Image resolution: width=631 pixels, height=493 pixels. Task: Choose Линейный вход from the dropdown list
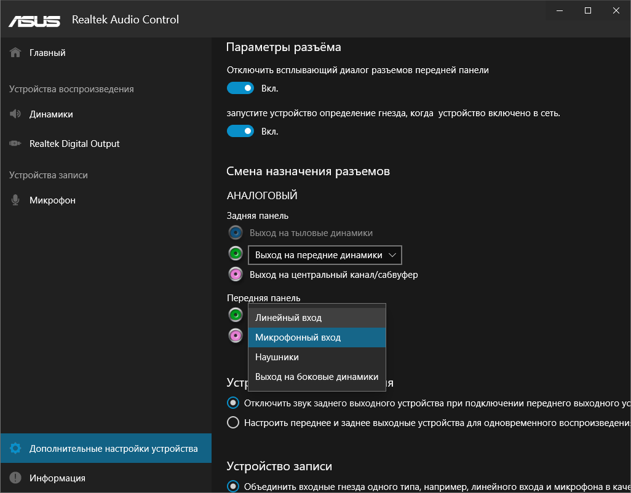[x=288, y=318]
